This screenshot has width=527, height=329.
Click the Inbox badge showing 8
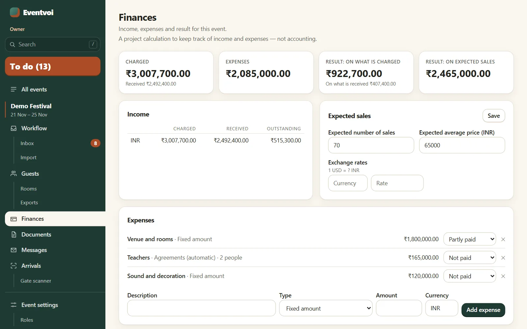coord(96,143)
